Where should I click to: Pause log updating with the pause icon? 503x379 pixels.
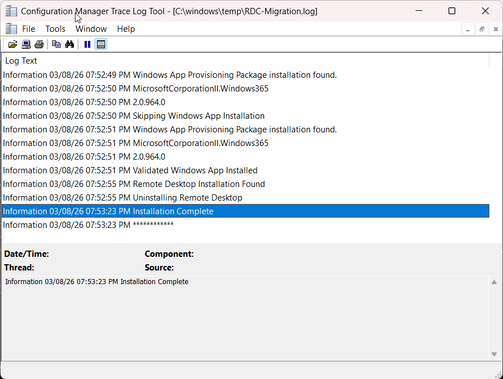click(x=87, y=44)
